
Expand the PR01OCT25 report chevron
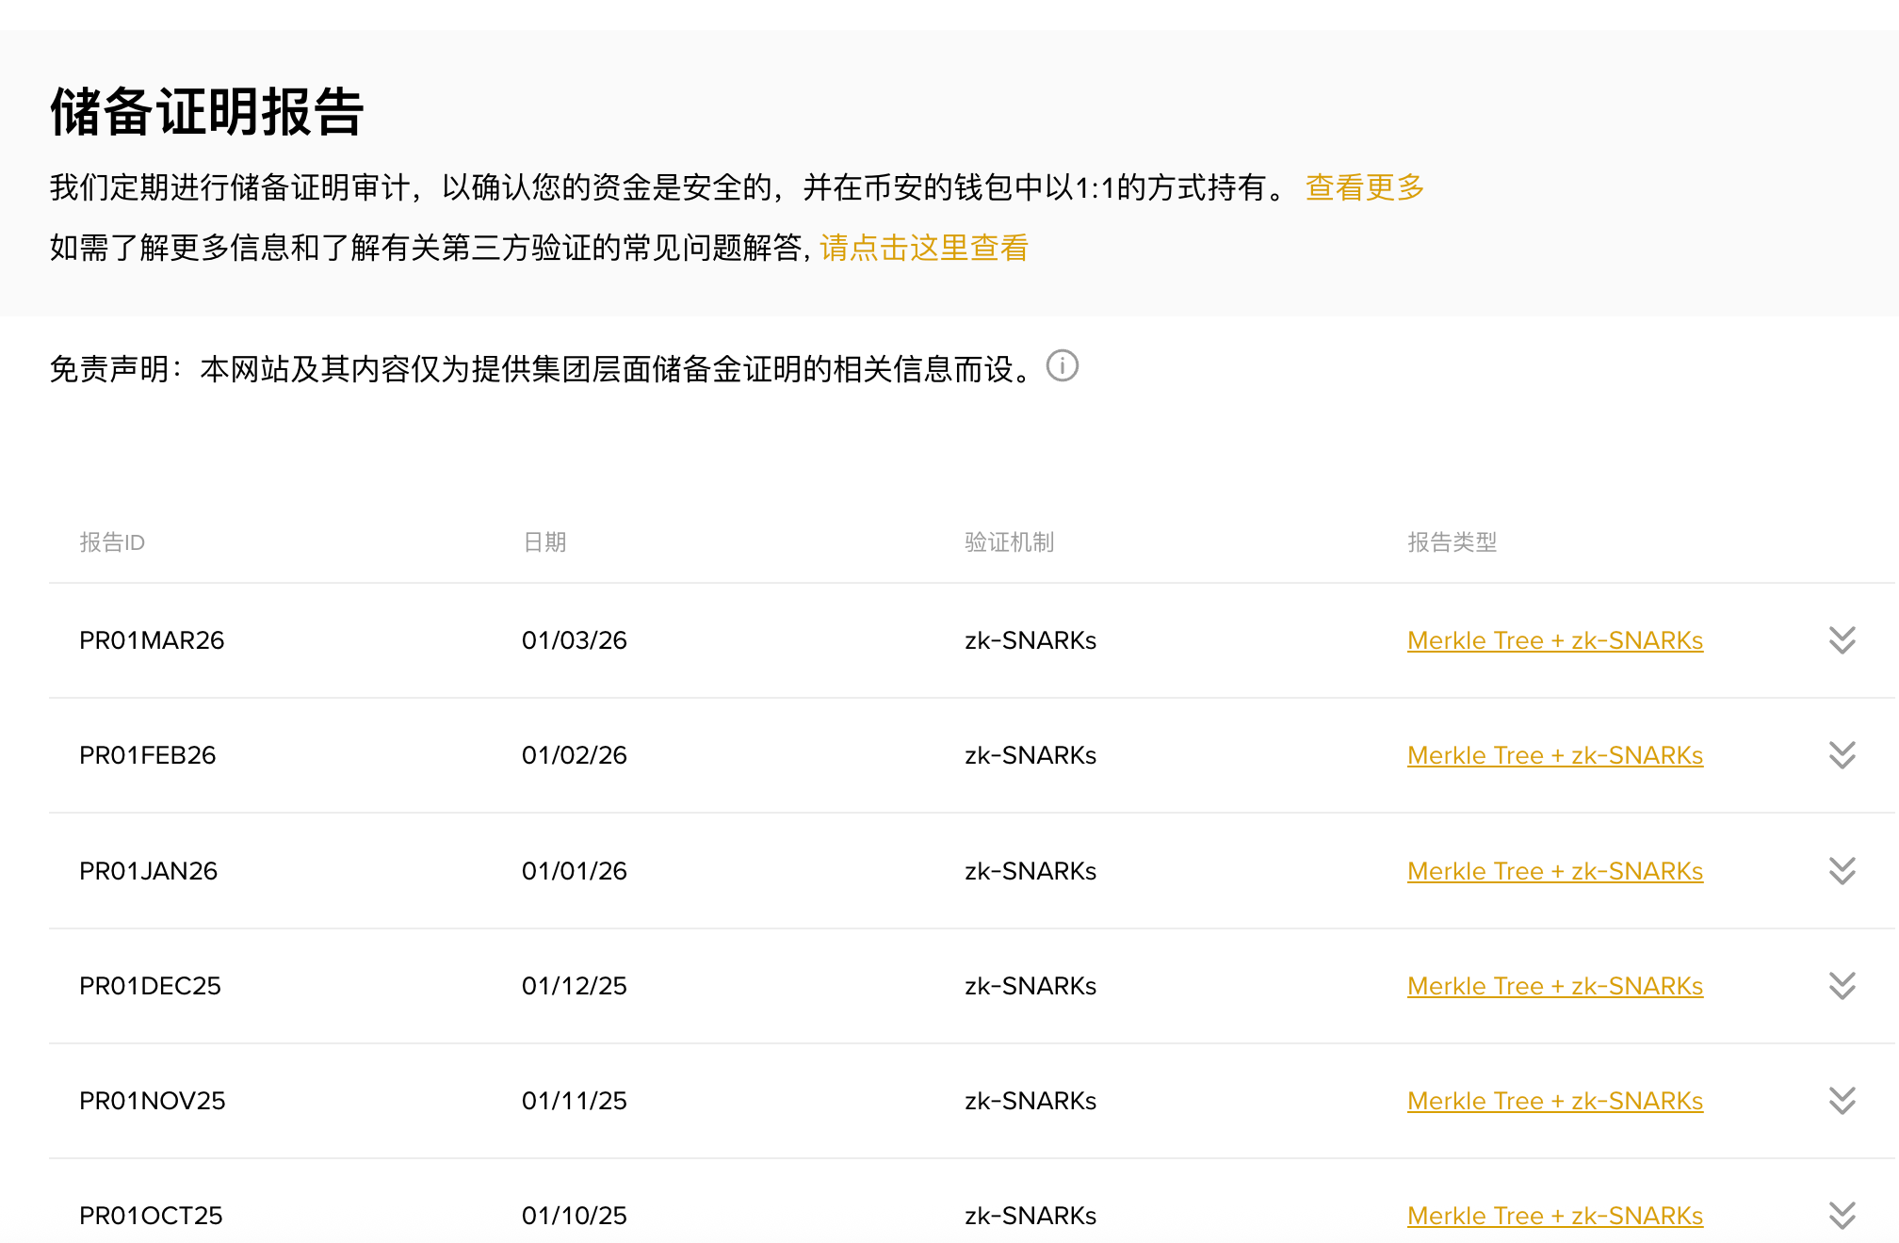point(1842,1216)
